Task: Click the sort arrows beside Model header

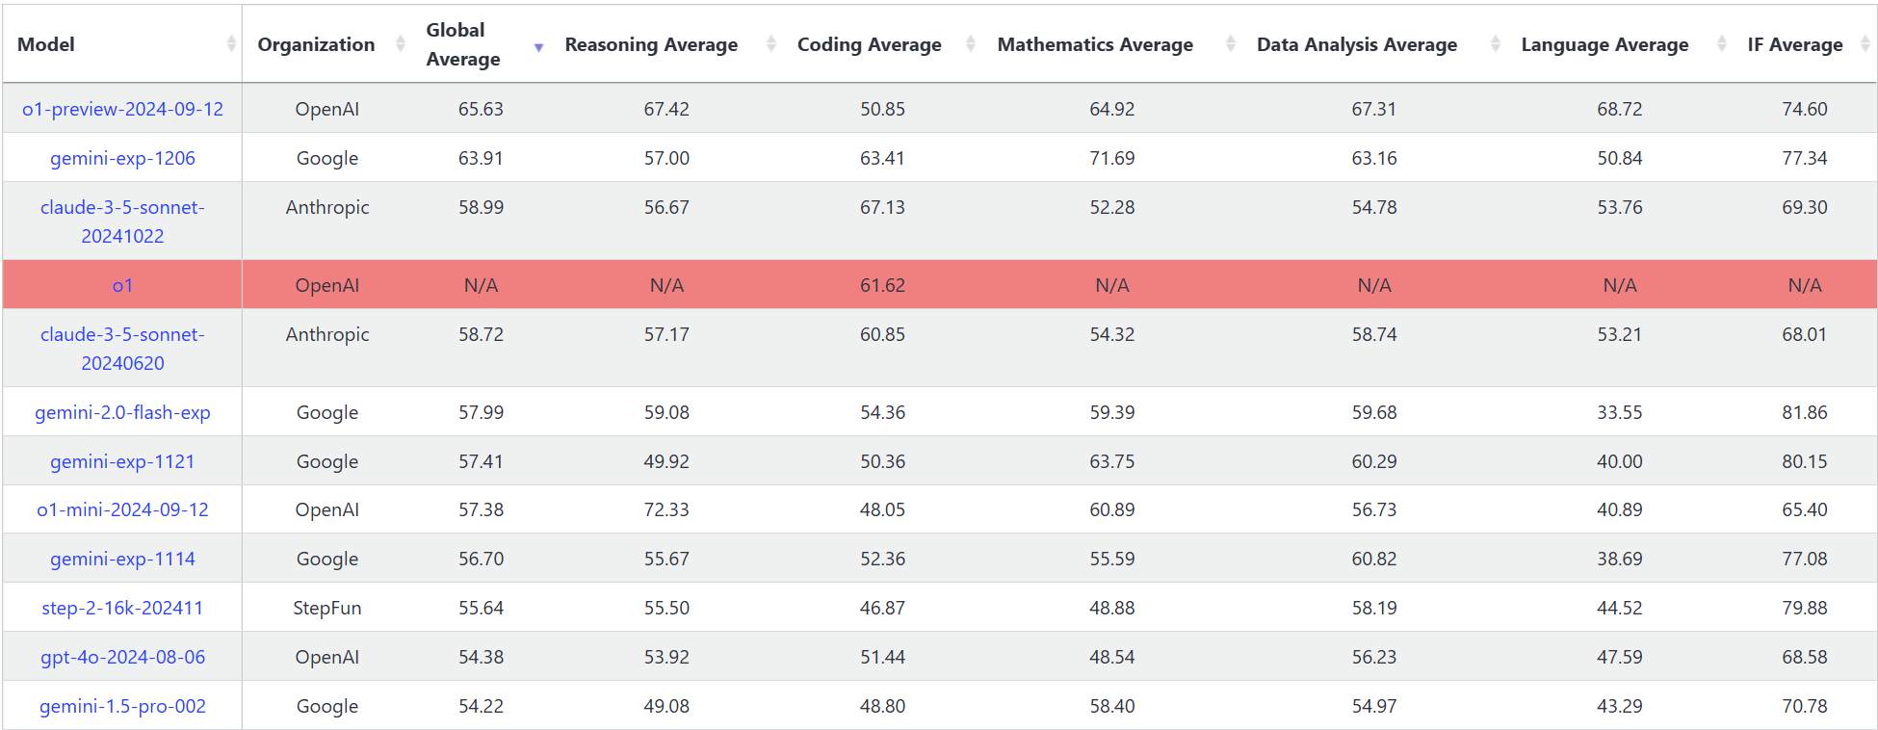Action: click(231, 44)
